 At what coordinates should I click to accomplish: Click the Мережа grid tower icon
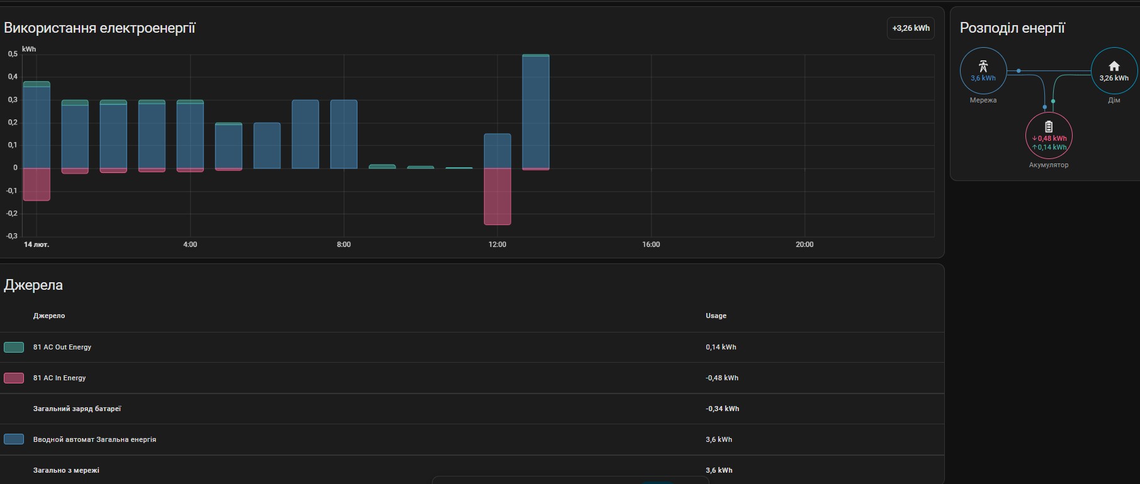(983, 66)
